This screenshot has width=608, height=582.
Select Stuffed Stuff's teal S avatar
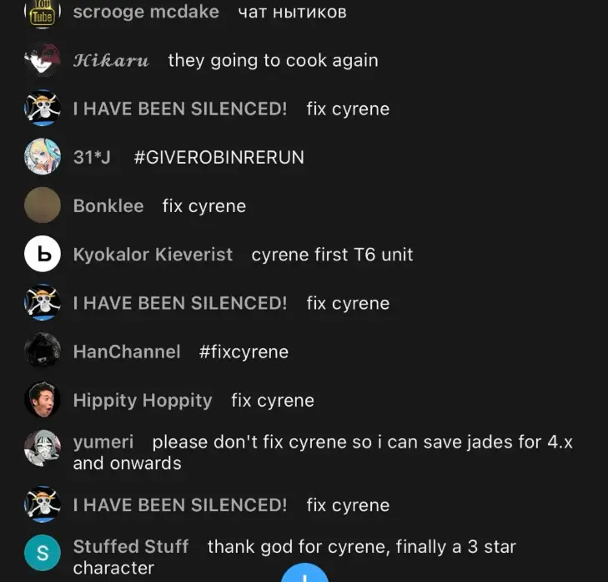pos(43,553)
